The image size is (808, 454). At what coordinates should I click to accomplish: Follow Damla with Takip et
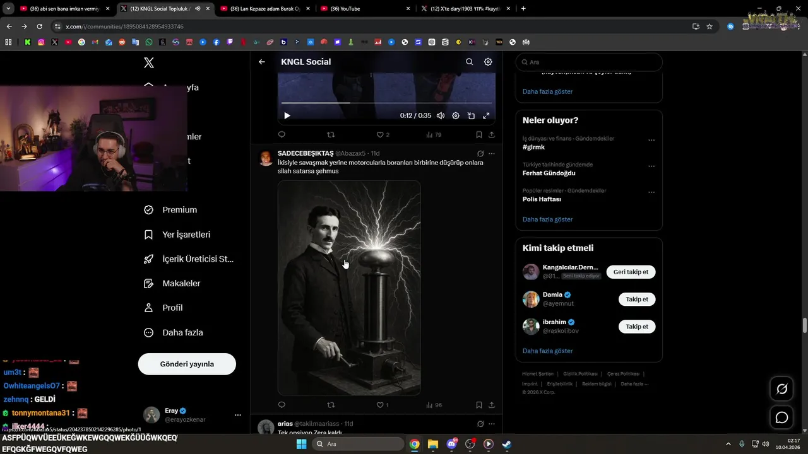[637, 300]
